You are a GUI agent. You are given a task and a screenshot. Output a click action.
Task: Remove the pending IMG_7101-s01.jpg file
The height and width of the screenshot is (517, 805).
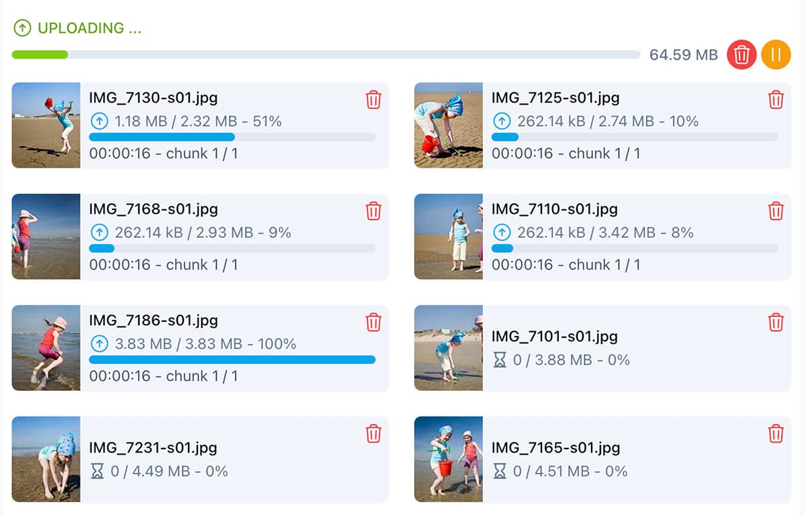[x=775, y=323]
